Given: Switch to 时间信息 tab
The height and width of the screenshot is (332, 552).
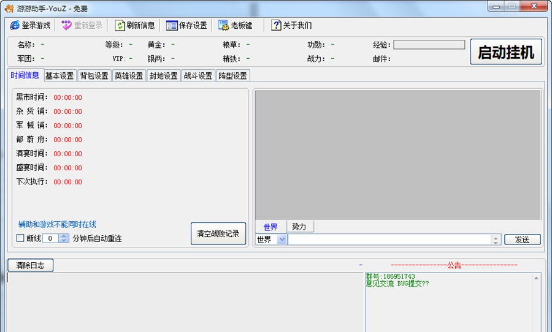Looking at the screenshot, I should (25, 75).
